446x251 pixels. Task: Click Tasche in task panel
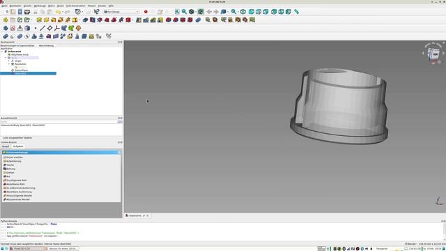(x=9, y=165)
